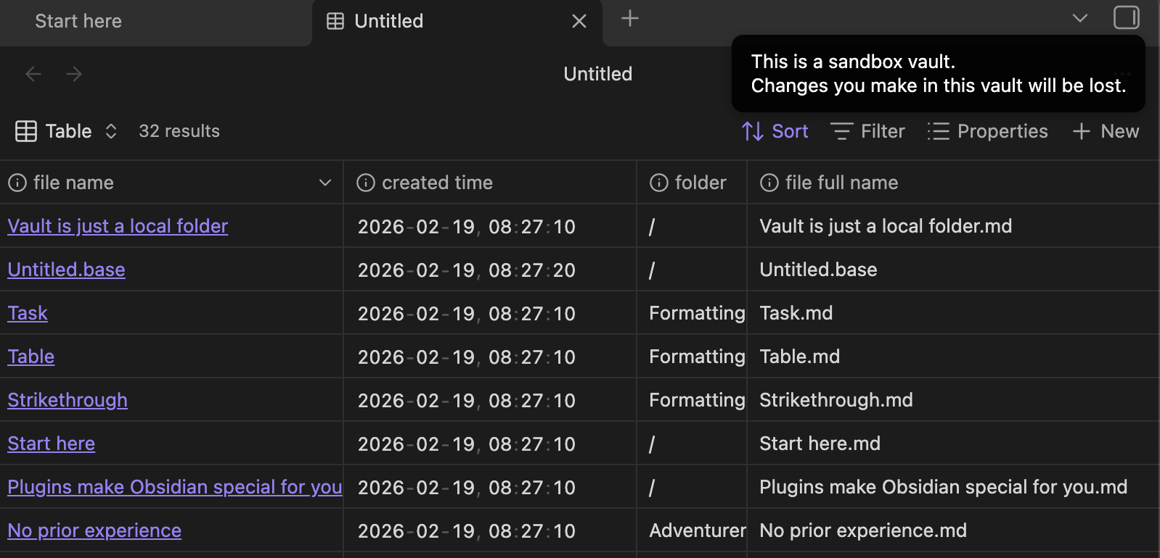Open the Table view switcher
Viewport: 1160px width, 558px height.
pos(67,131)
